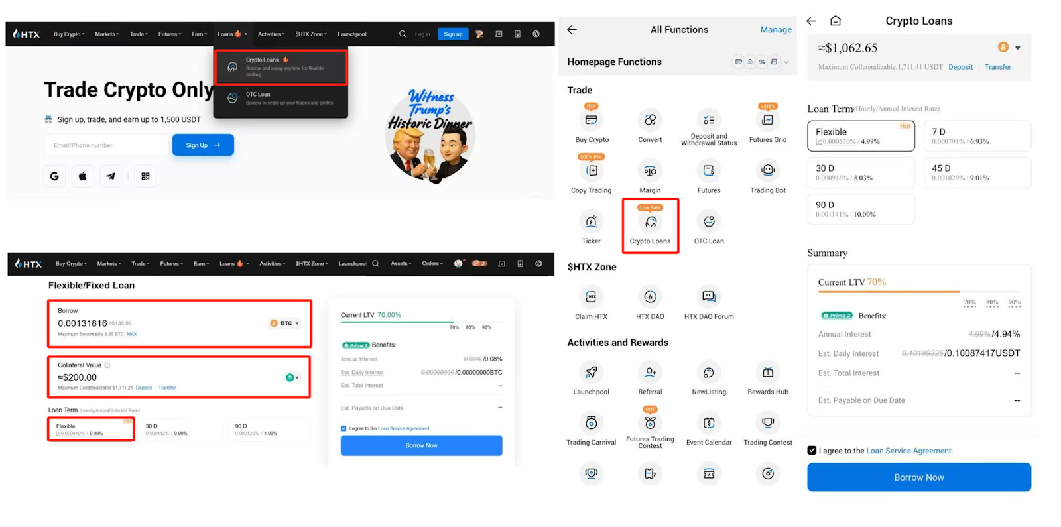This screenshot has height=527, width=1061.
Task: Select Flexible loan term on web page
Action: click(x=91, y=430)
